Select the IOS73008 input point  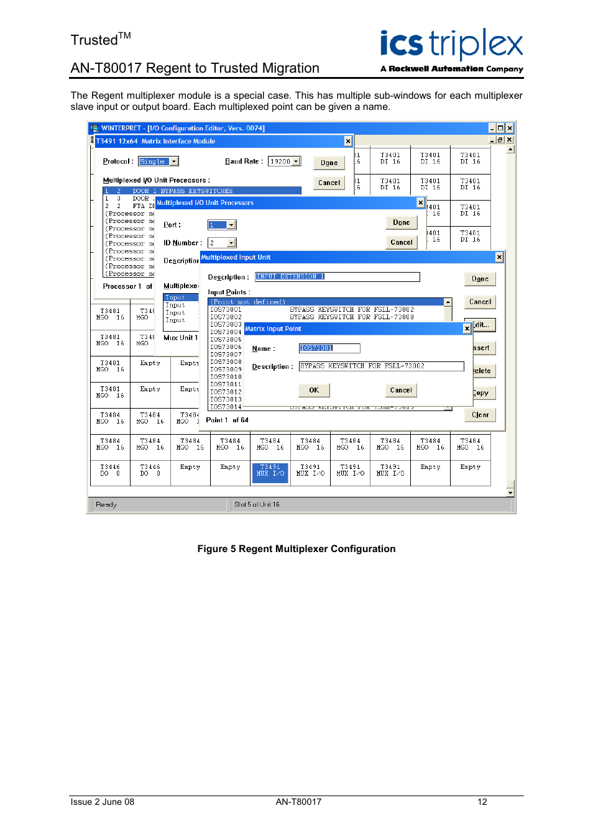point(226,361)
